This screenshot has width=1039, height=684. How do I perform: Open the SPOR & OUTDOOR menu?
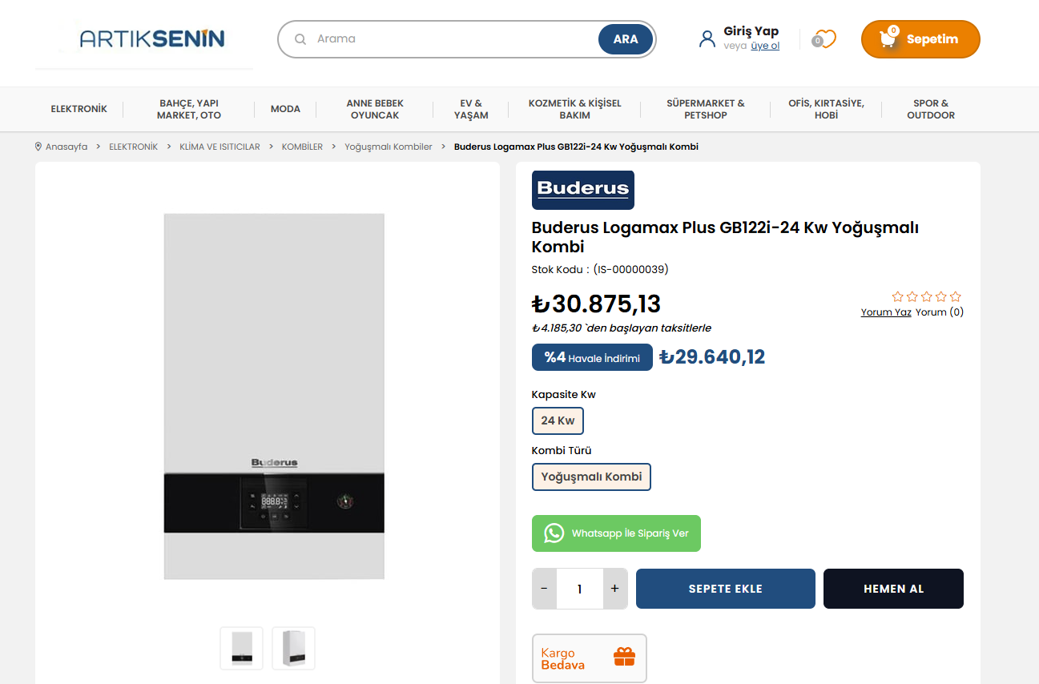click(x=931, y=109)
